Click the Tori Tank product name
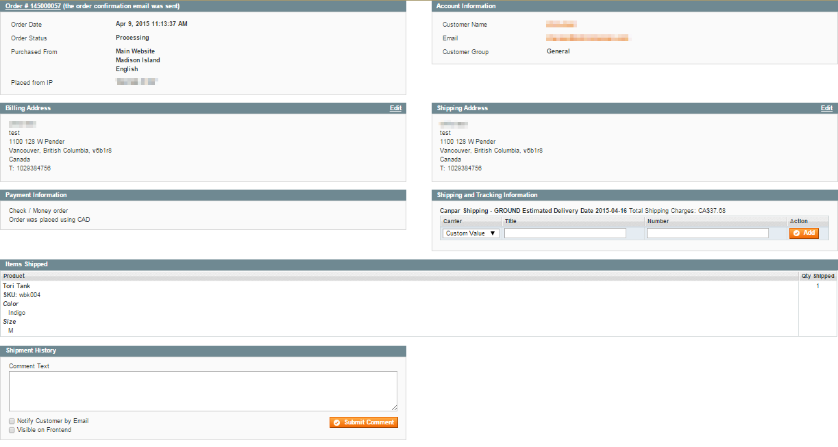Image resolution: width=838 pixels, height=447 pixels. (x=16, y=286)
